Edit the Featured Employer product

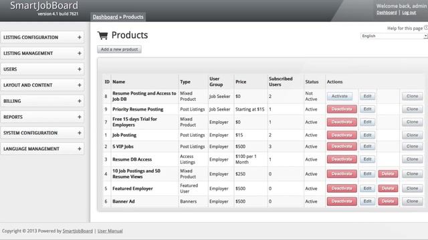pyautogui.click(x=367, y=188)
